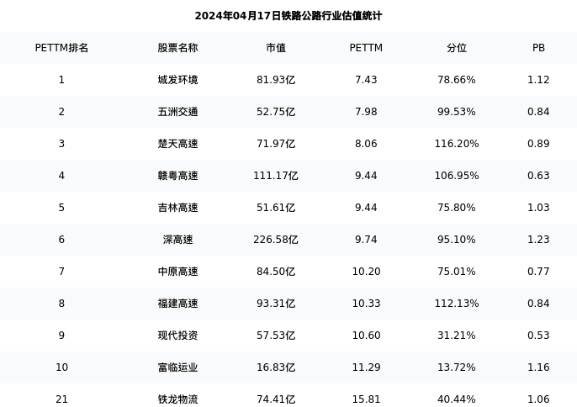Viewport: 577px width, 407px height.
Task: Click the 富临运业 stock name
Action: click(177, 367)
